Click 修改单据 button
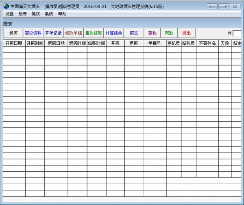This screenshot has width=244, height=205. [74, 33]
